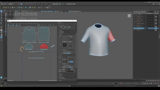
Task: Pick the Move tool in the left toolbox
Action: coord(1,18)
